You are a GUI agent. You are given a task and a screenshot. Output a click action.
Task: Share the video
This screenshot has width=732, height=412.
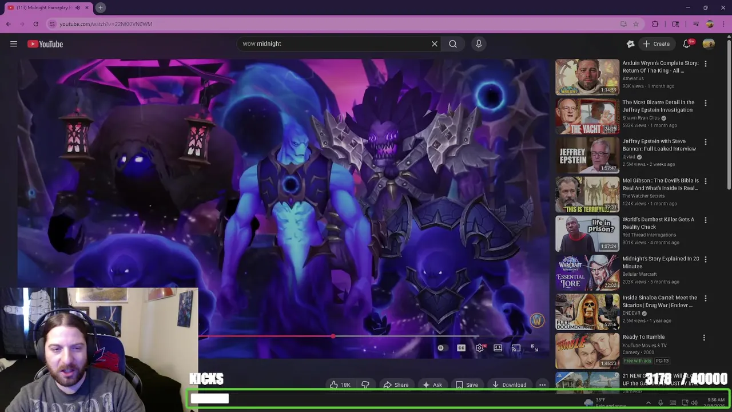click(396, 385)
